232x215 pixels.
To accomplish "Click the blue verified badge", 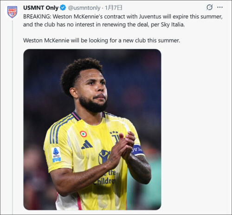I will [x=63, y=7].
